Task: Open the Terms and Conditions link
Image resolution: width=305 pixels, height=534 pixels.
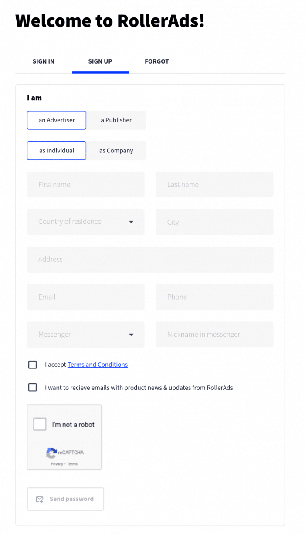Action: pos(97,365)
